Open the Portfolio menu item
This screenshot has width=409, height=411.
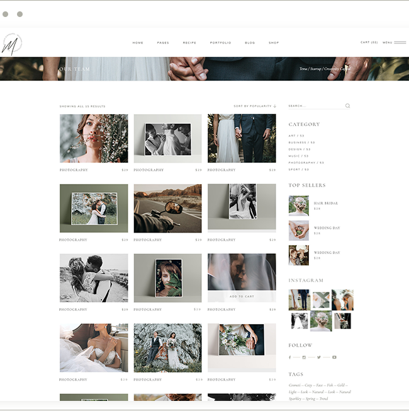coord(220,43)
